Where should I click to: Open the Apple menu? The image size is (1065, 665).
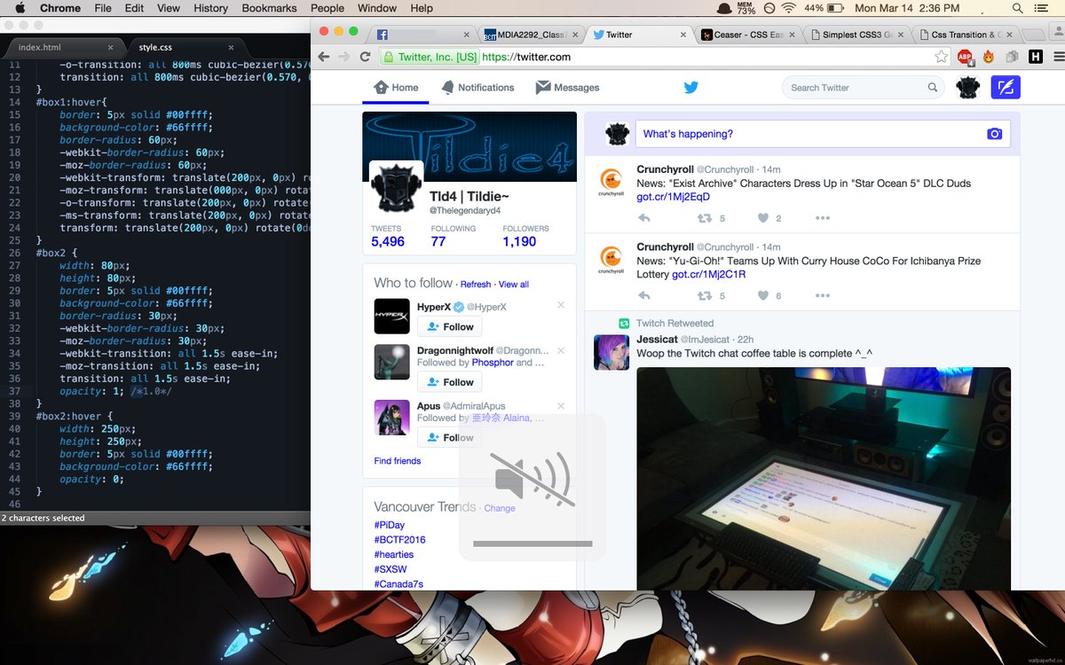[x=20, y=8]
